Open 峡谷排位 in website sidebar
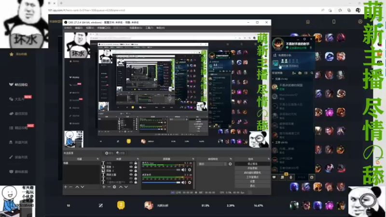Viewport: 386px width, 217px height. click(19, 85)
